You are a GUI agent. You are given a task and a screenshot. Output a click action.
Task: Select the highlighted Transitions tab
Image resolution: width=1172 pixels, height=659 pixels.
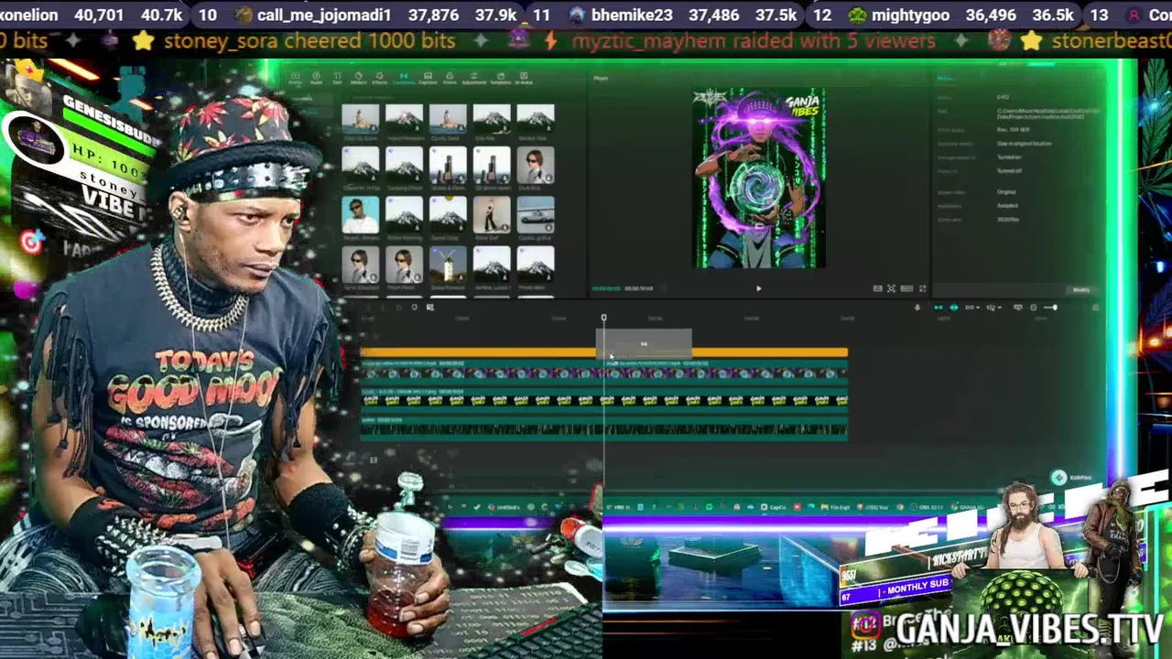[x=404, y=78]
